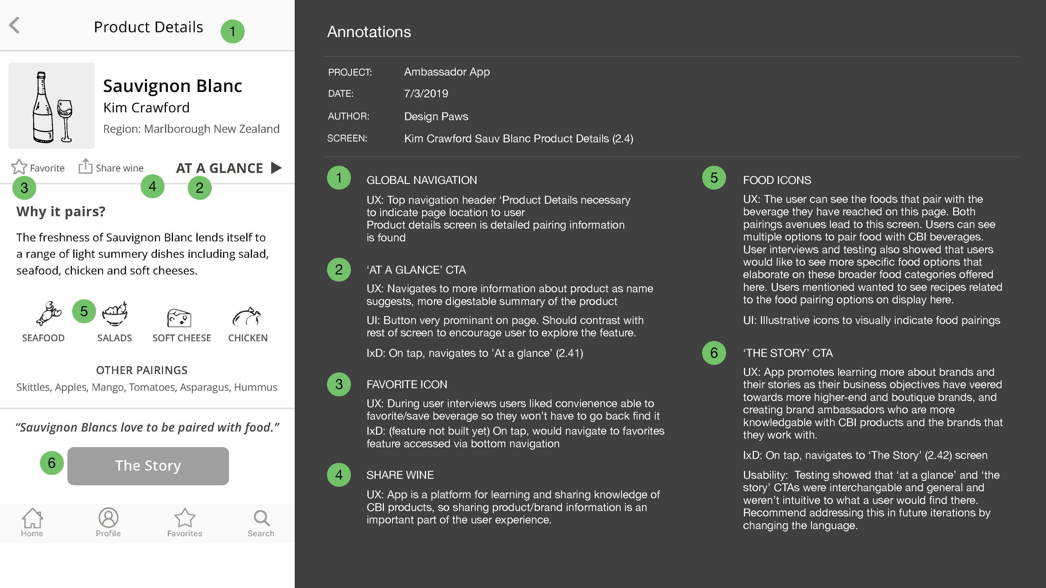The height and width of the screenshot is (588, 1046).
Task: Click the Favorite text label
Action: click(x=47, y=168)
